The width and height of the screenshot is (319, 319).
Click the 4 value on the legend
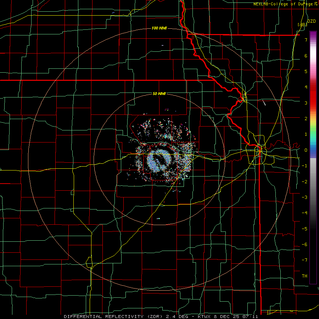306,87
